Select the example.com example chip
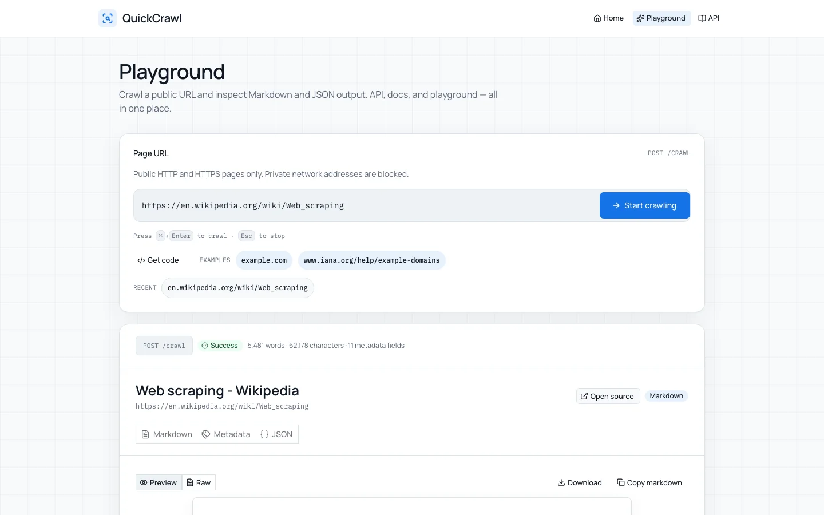 264,260
